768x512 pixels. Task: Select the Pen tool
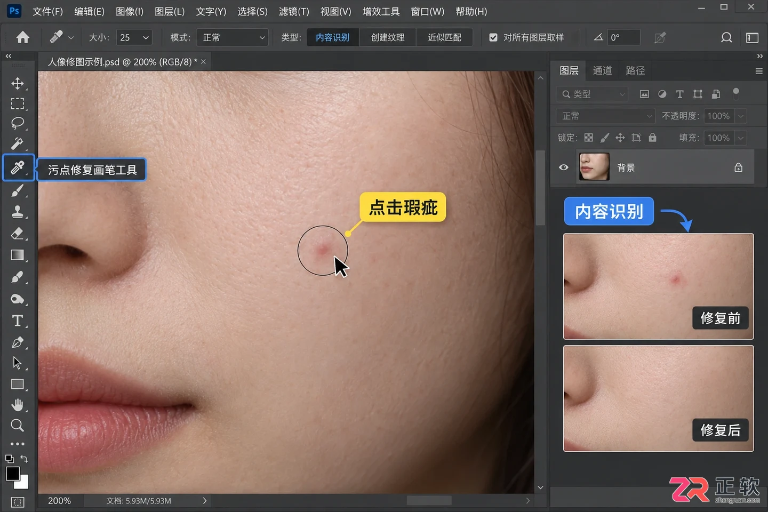(18, 342)
